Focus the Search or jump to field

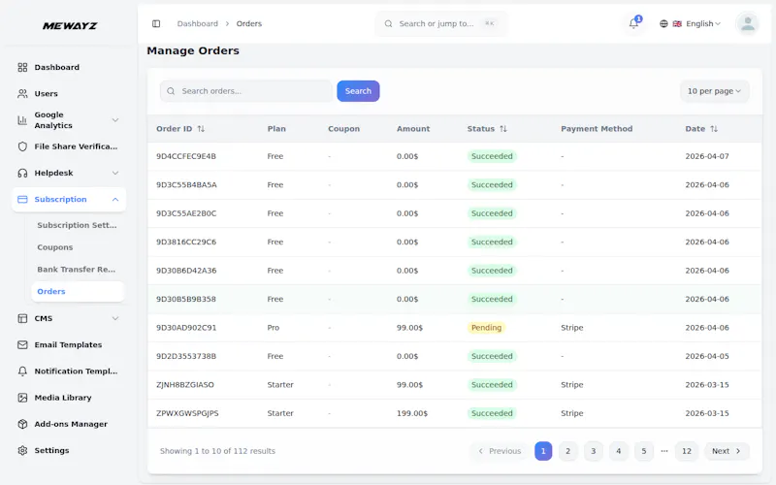(x=441, y=23)
